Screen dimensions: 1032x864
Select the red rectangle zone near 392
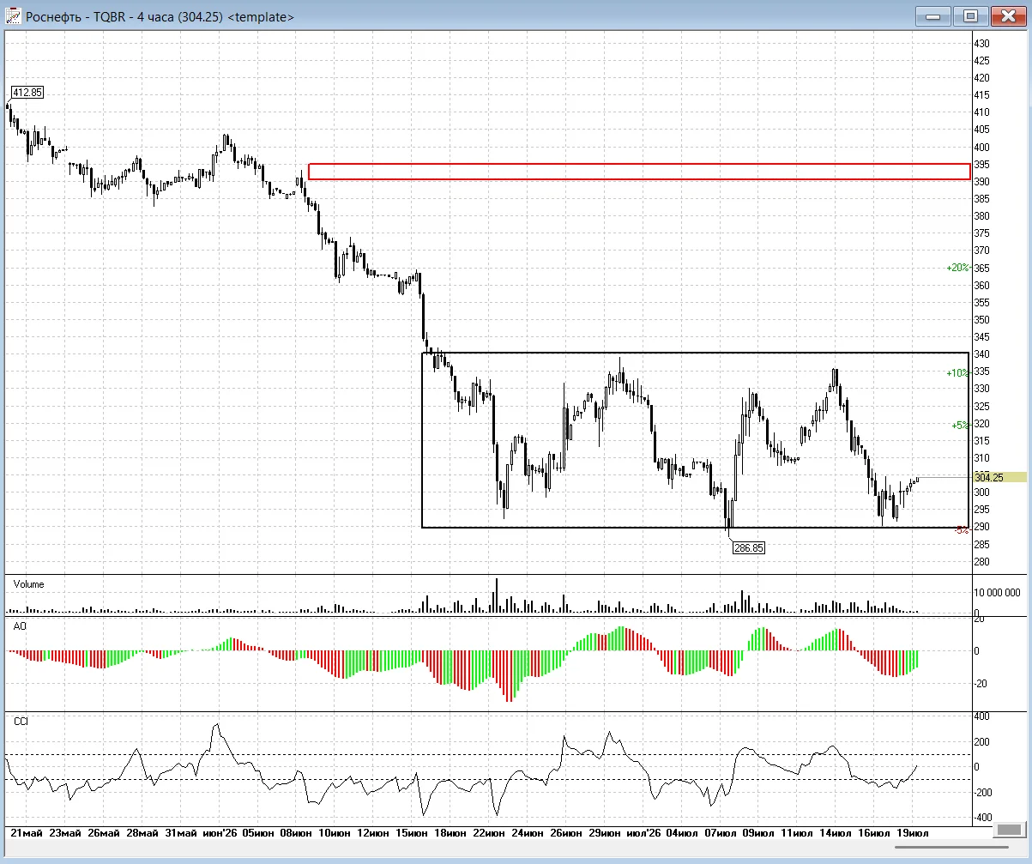639,172
